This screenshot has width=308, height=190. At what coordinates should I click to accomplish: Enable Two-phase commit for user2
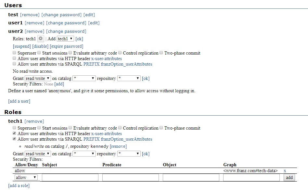(161, 53)
